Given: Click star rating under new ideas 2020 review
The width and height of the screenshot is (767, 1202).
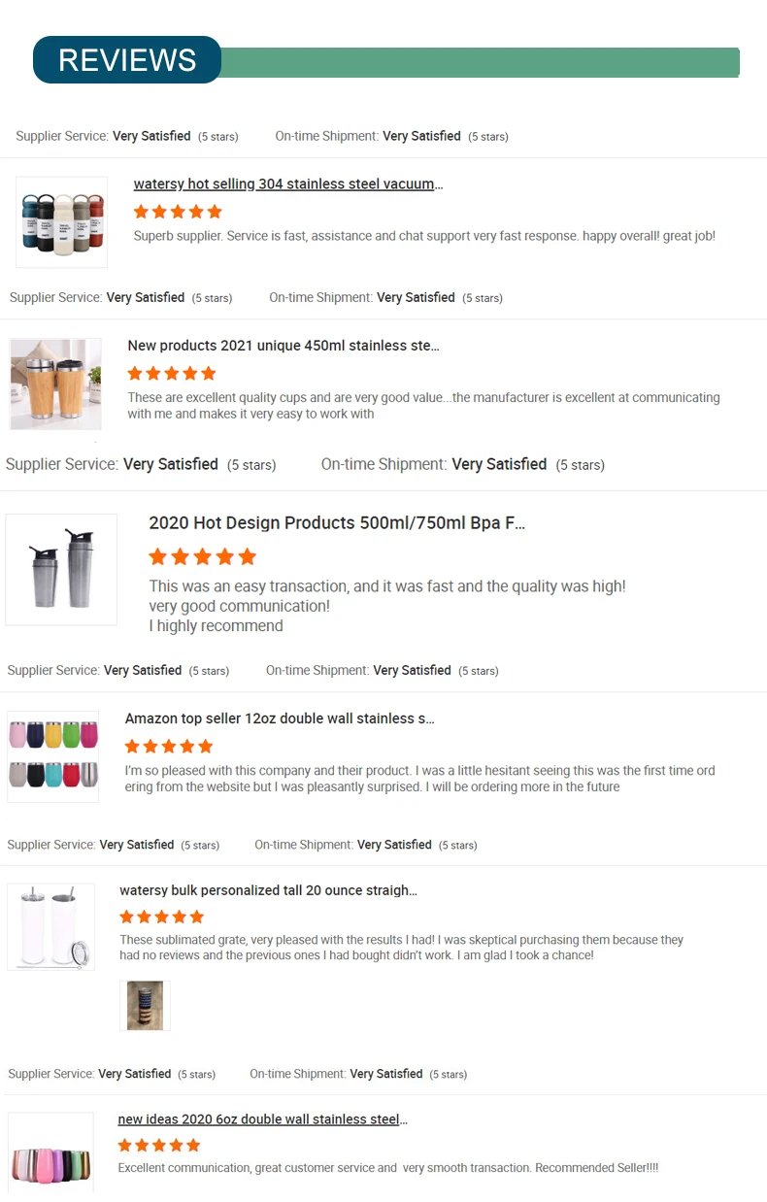Looking at the screenshot, I should coord(159,1146).
